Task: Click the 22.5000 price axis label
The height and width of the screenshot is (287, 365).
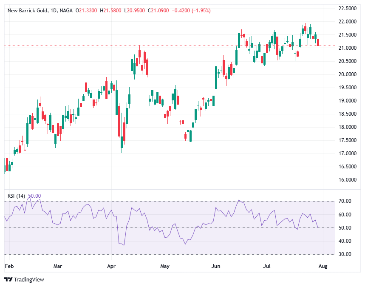Action: point(347,9)
